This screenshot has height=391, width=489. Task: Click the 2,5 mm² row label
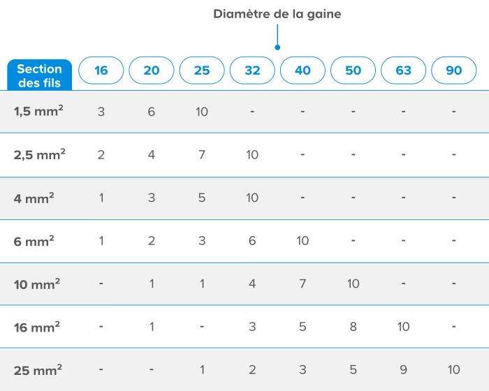coord(39,154)
